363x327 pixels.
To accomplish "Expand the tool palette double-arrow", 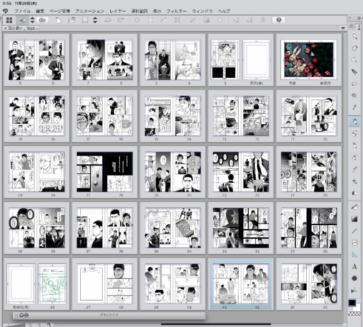I will 359,18.
